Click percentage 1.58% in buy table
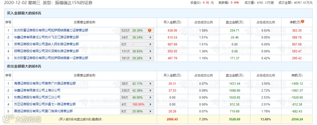 click(204, 31)
